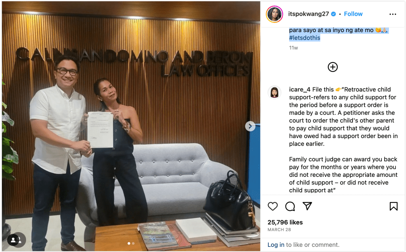406x252 pixels.
Task: Open comments with the speech bubble icon
Action: click(x=290, y=206)
